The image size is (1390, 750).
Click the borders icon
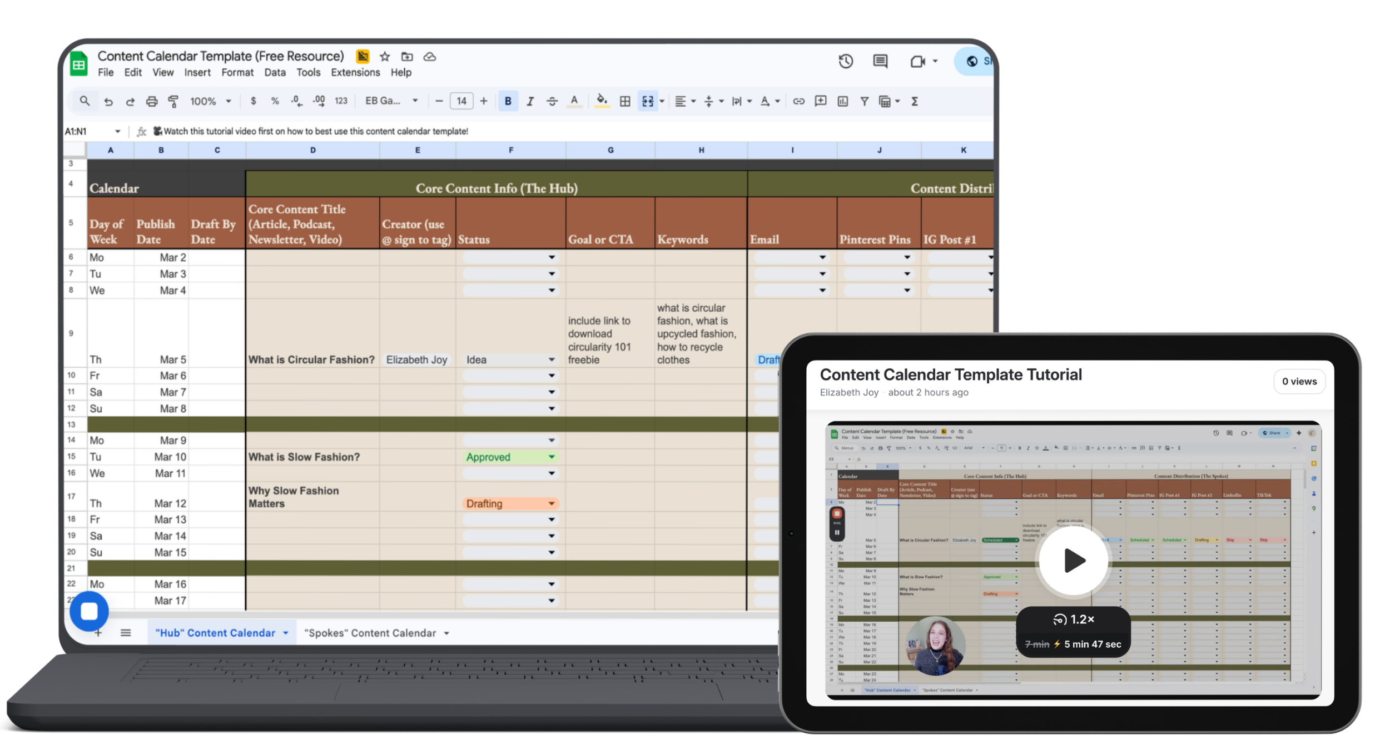click(x=625, y=101)
